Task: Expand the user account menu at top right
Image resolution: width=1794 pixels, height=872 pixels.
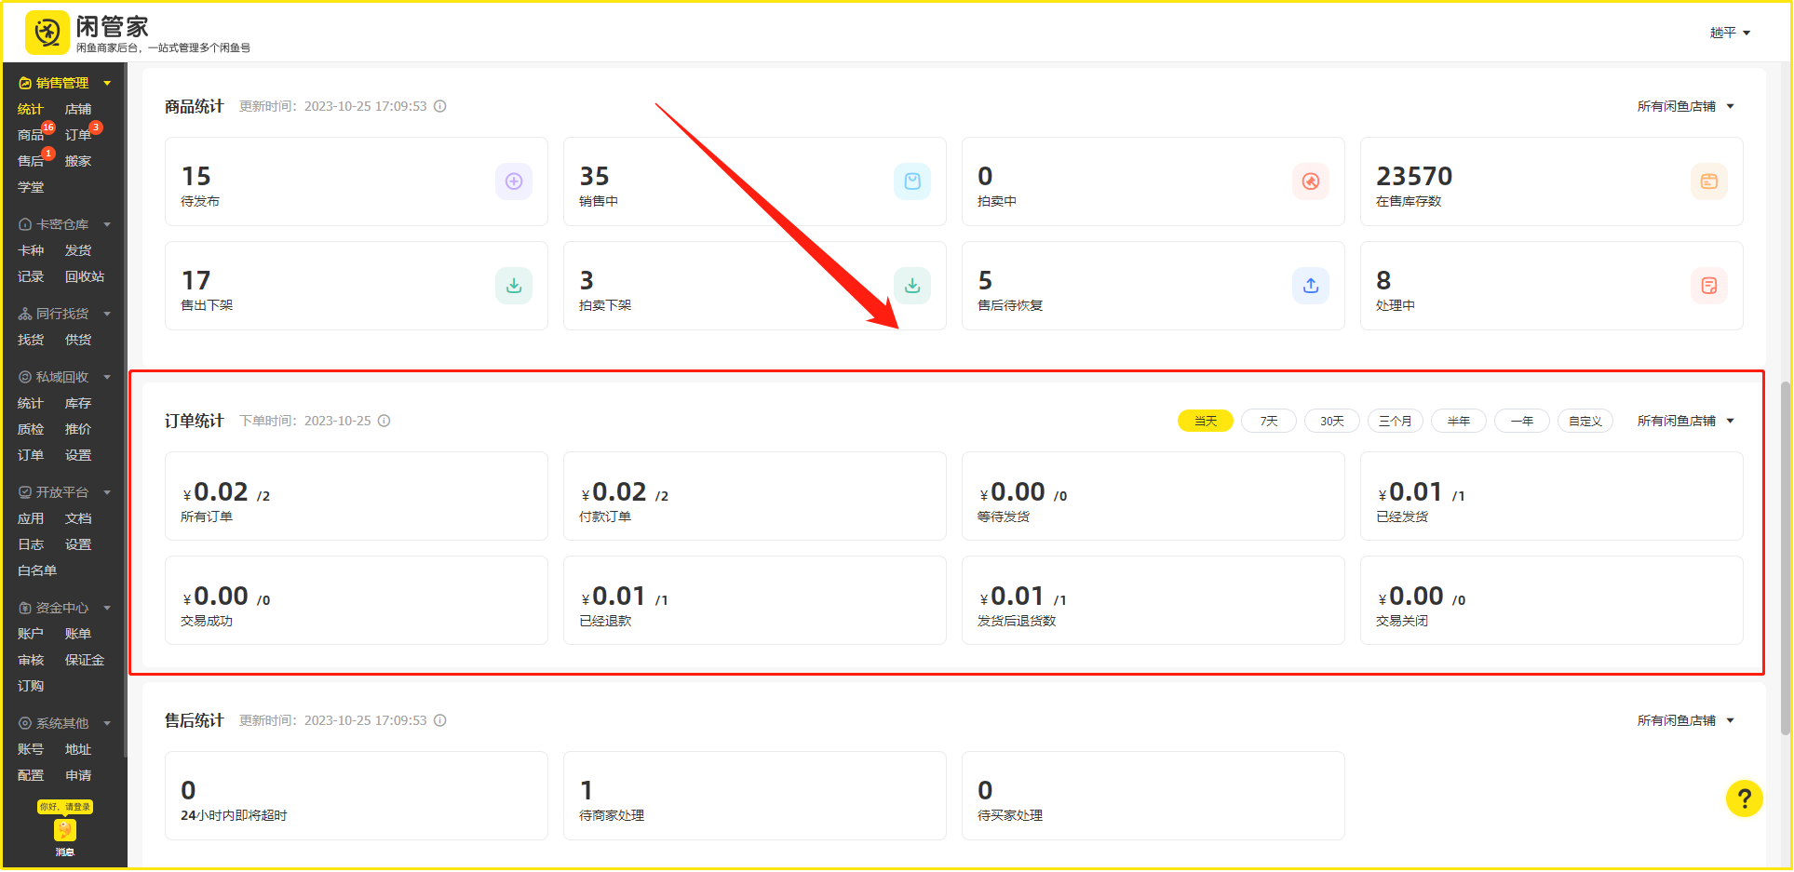Action: (x=1730, y=33)
